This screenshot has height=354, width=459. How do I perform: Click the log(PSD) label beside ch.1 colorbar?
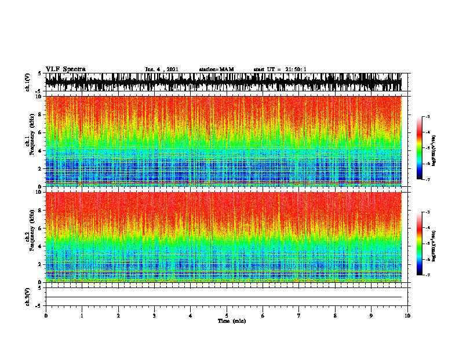(x=434, y=151)
